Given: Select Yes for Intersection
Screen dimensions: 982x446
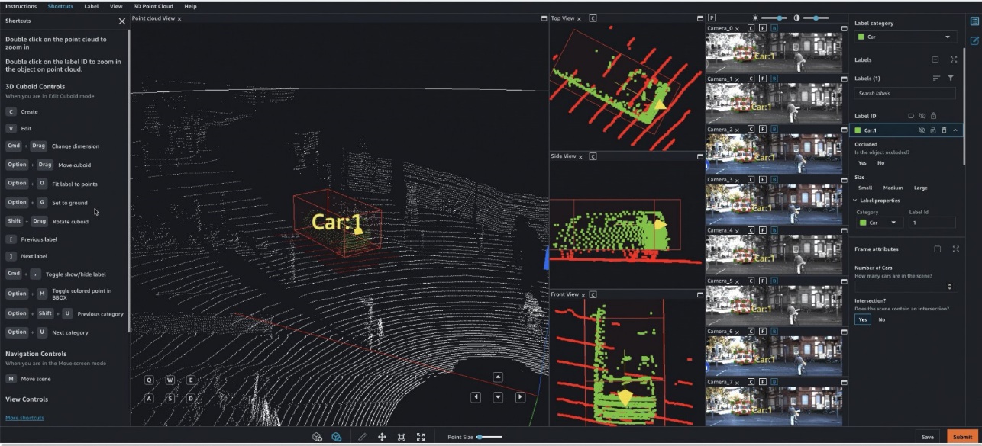Looking at the screenshot, I should pyautogui.click(x=862, y=319).
